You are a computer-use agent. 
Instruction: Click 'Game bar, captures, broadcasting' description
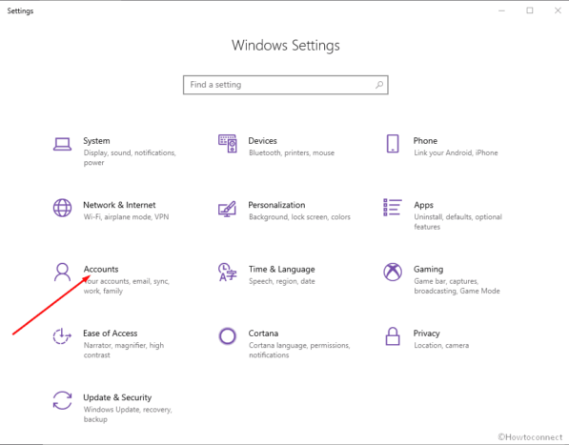(457, 286)
